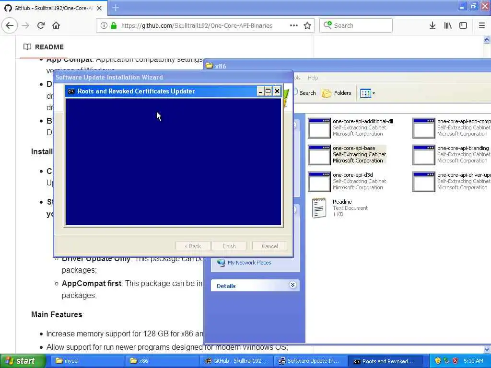Image resolution: width=491 pixels, height=368 pixels.
Task: Click the 5:10 AM system clock
Action: (x=473, y=361)
